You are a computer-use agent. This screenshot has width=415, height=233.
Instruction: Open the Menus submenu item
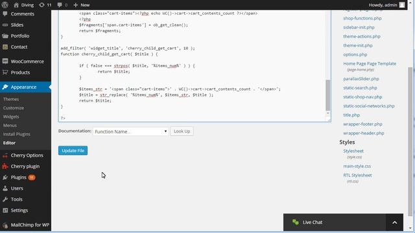(10, 125)
